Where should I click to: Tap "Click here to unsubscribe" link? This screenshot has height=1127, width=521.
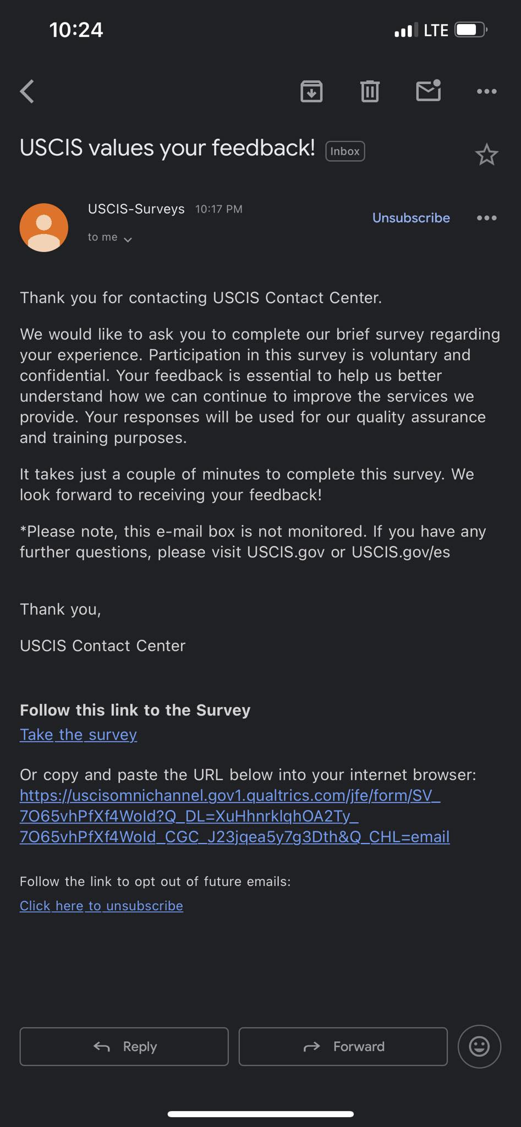tap(101, 906)
